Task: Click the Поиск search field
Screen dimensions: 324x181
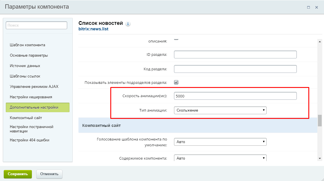Action: point(36,25)
